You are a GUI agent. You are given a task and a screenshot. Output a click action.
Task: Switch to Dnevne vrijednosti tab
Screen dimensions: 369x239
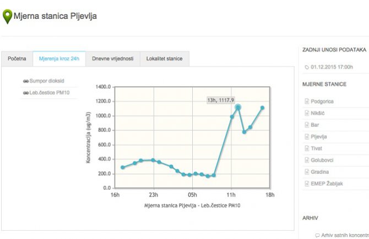[x=112, y=59]
